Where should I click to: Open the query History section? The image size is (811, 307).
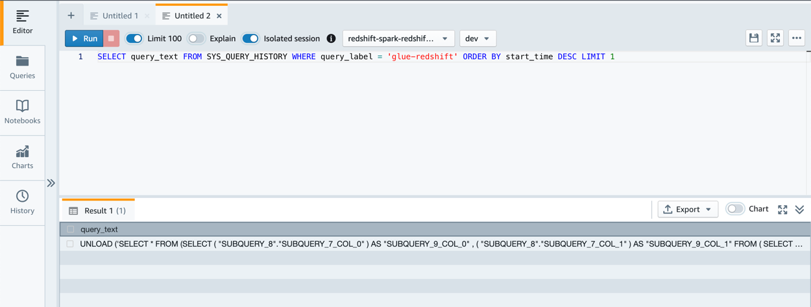pyautogui.click(x=22, y=202)
